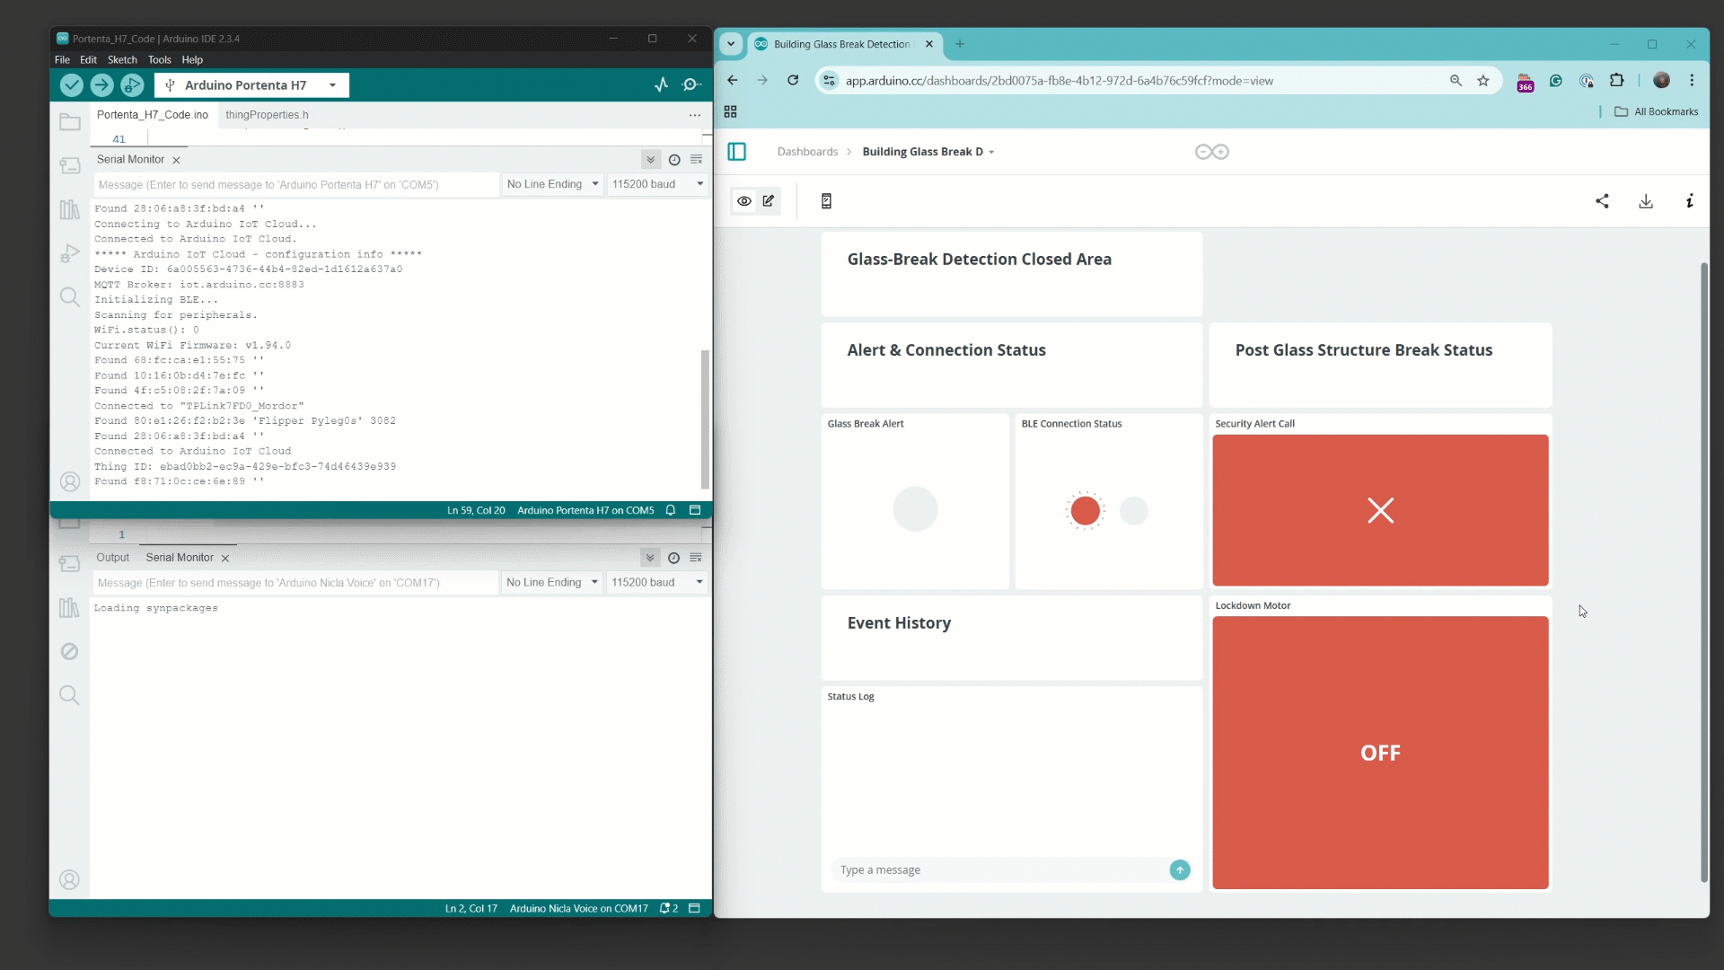Expand the Nicla Voice No Line Ending dropdown
This screenshot has width=1724, height=970.
[x=552, y=582]
